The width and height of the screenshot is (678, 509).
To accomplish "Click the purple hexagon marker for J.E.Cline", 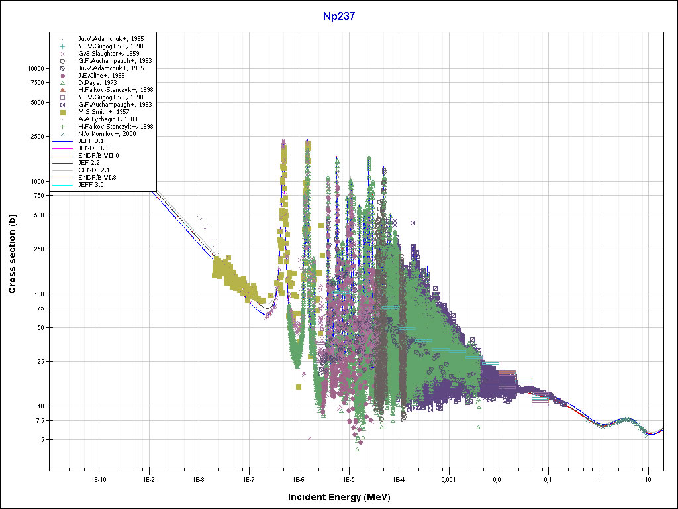I will tap(62, 76).
